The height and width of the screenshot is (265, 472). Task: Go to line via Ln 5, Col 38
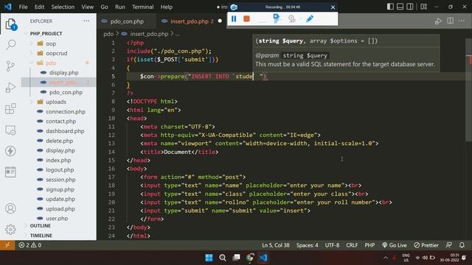pos(276,245)
